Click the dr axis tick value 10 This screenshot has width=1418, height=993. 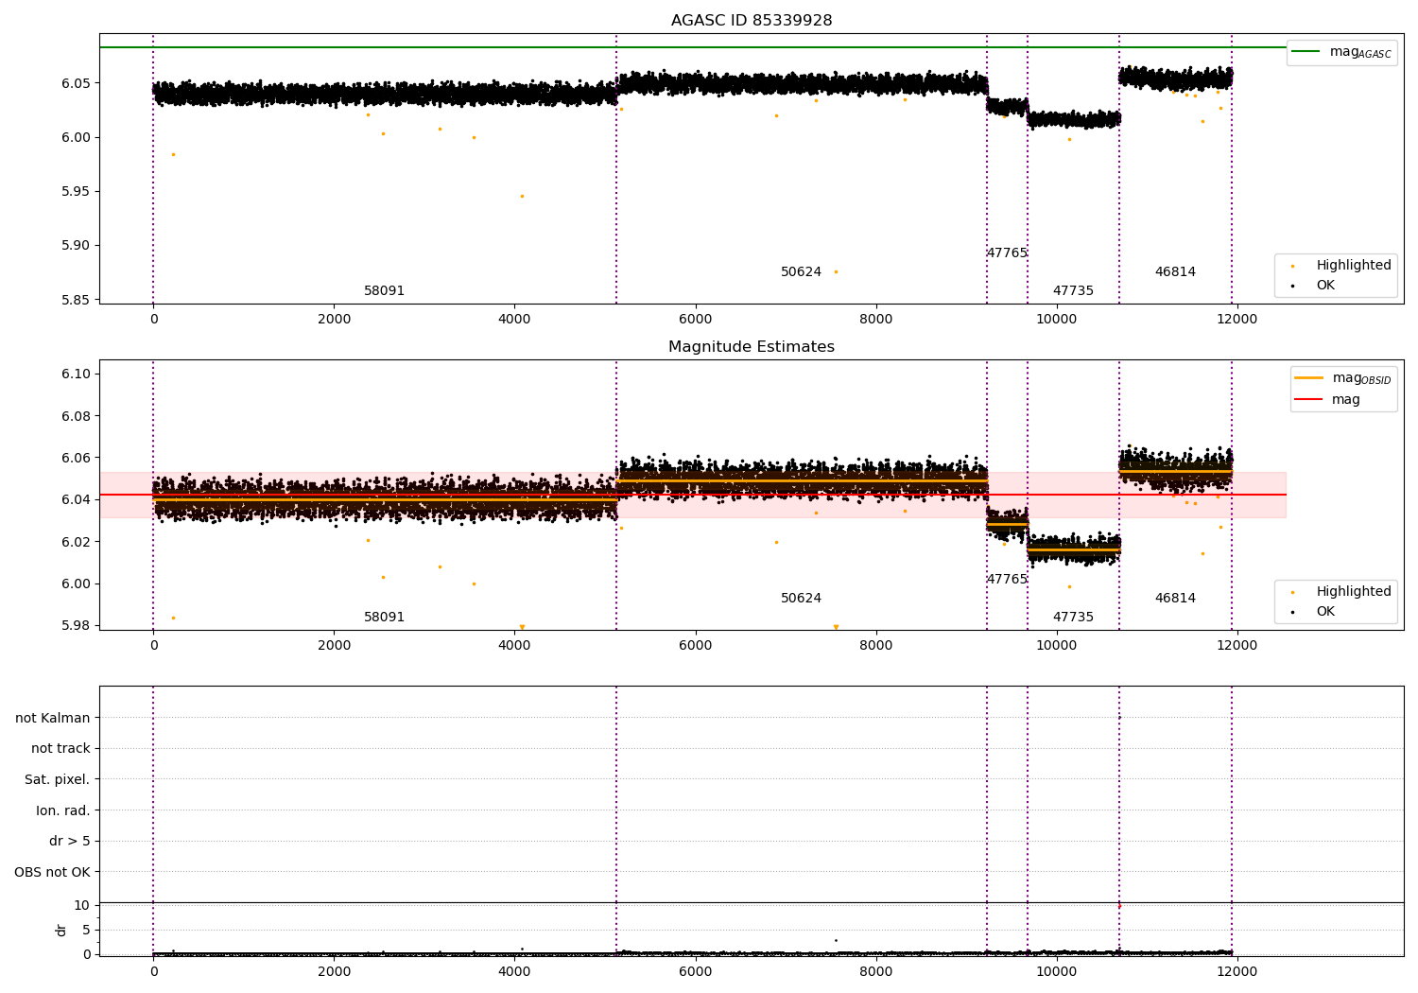[82, 905]
